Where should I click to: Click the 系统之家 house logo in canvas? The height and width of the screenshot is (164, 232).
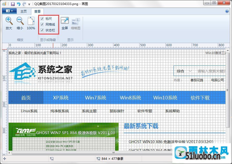[x=22, y=71]
